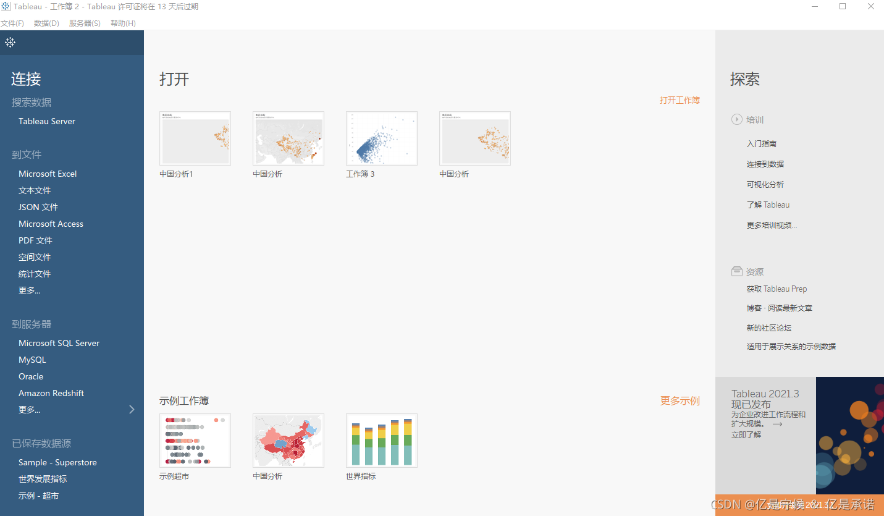This screenshot has width=884, height=516.
Task: Open the 数据(D) menu
Action: [x=46, y=23]
